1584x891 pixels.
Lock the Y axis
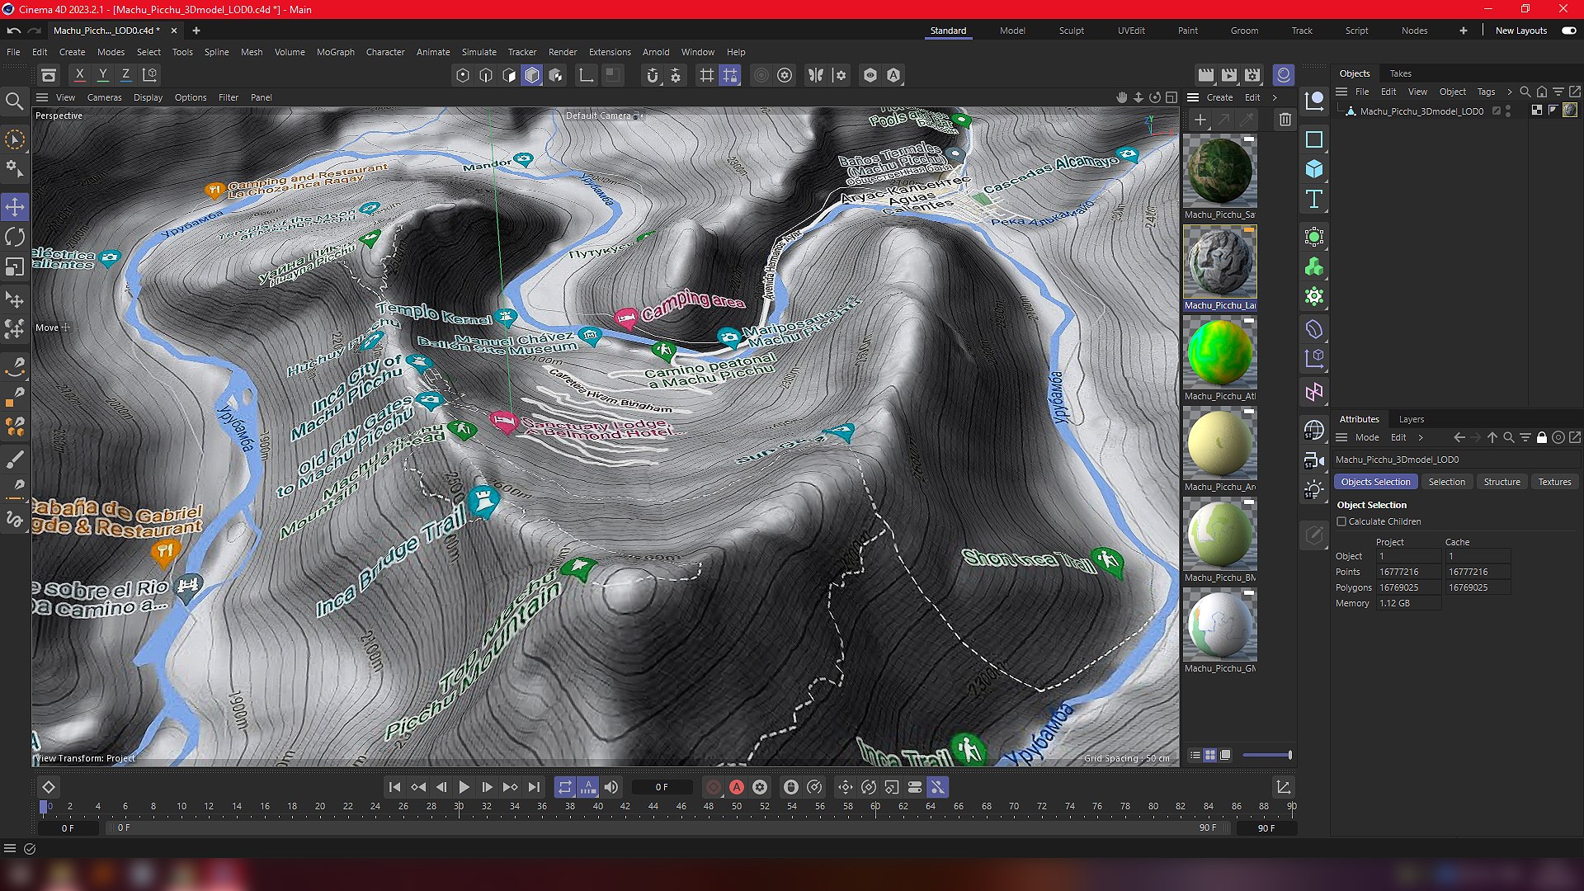(103, 74)
